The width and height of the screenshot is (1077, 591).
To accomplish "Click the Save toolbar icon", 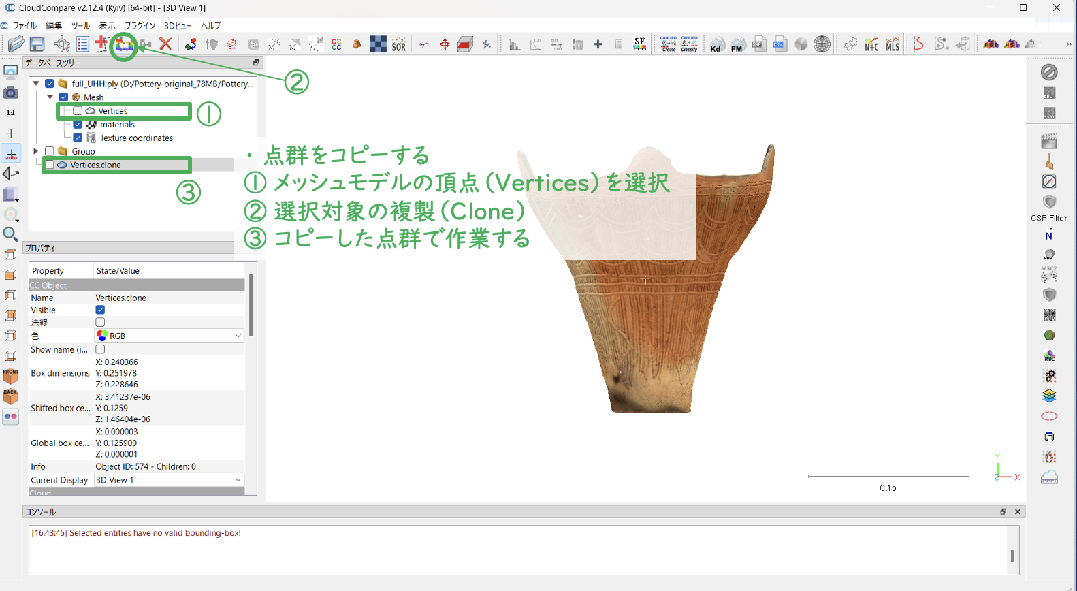I will tap(37, 44).
